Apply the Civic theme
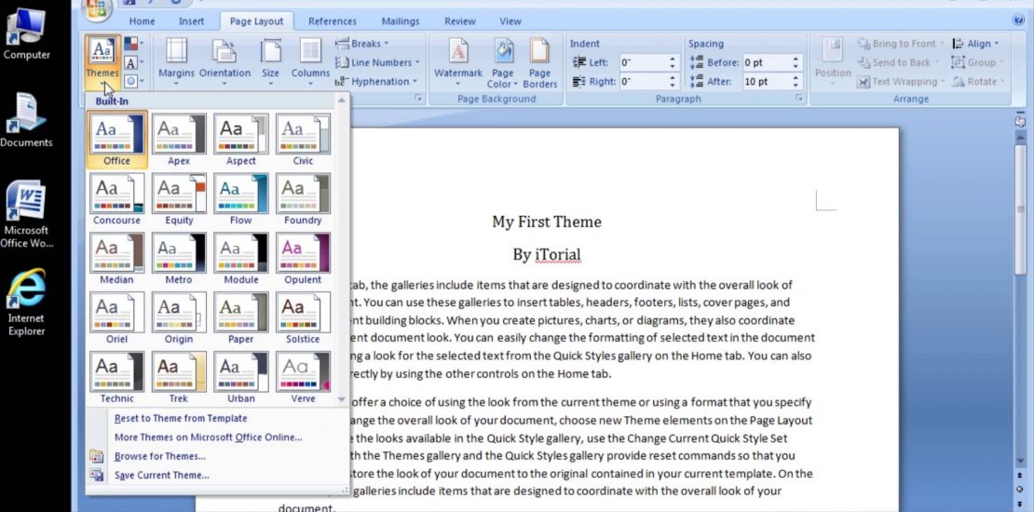 [303, 139]
